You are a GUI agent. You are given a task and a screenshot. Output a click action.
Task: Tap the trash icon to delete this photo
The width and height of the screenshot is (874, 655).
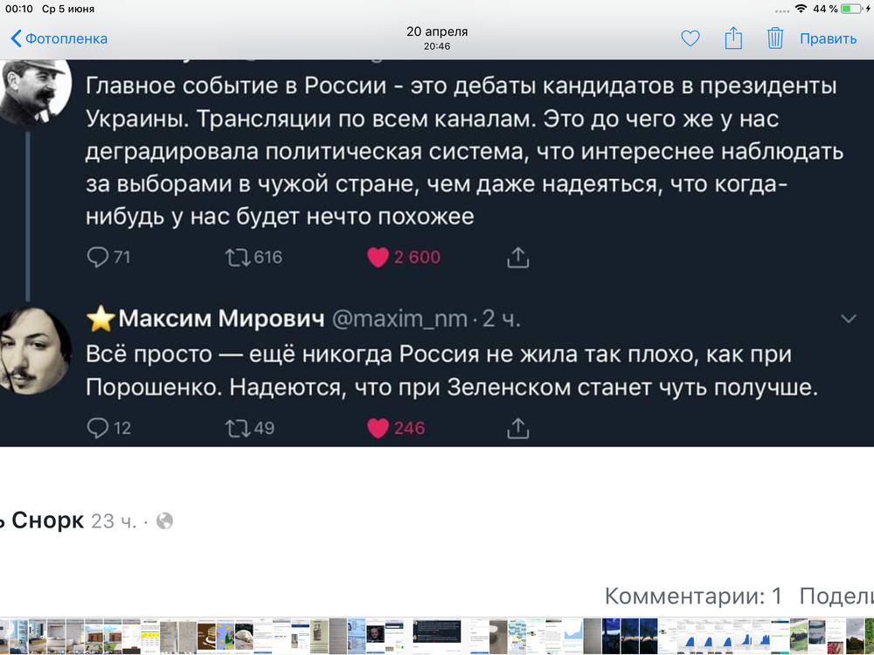(x=774, y=38)
